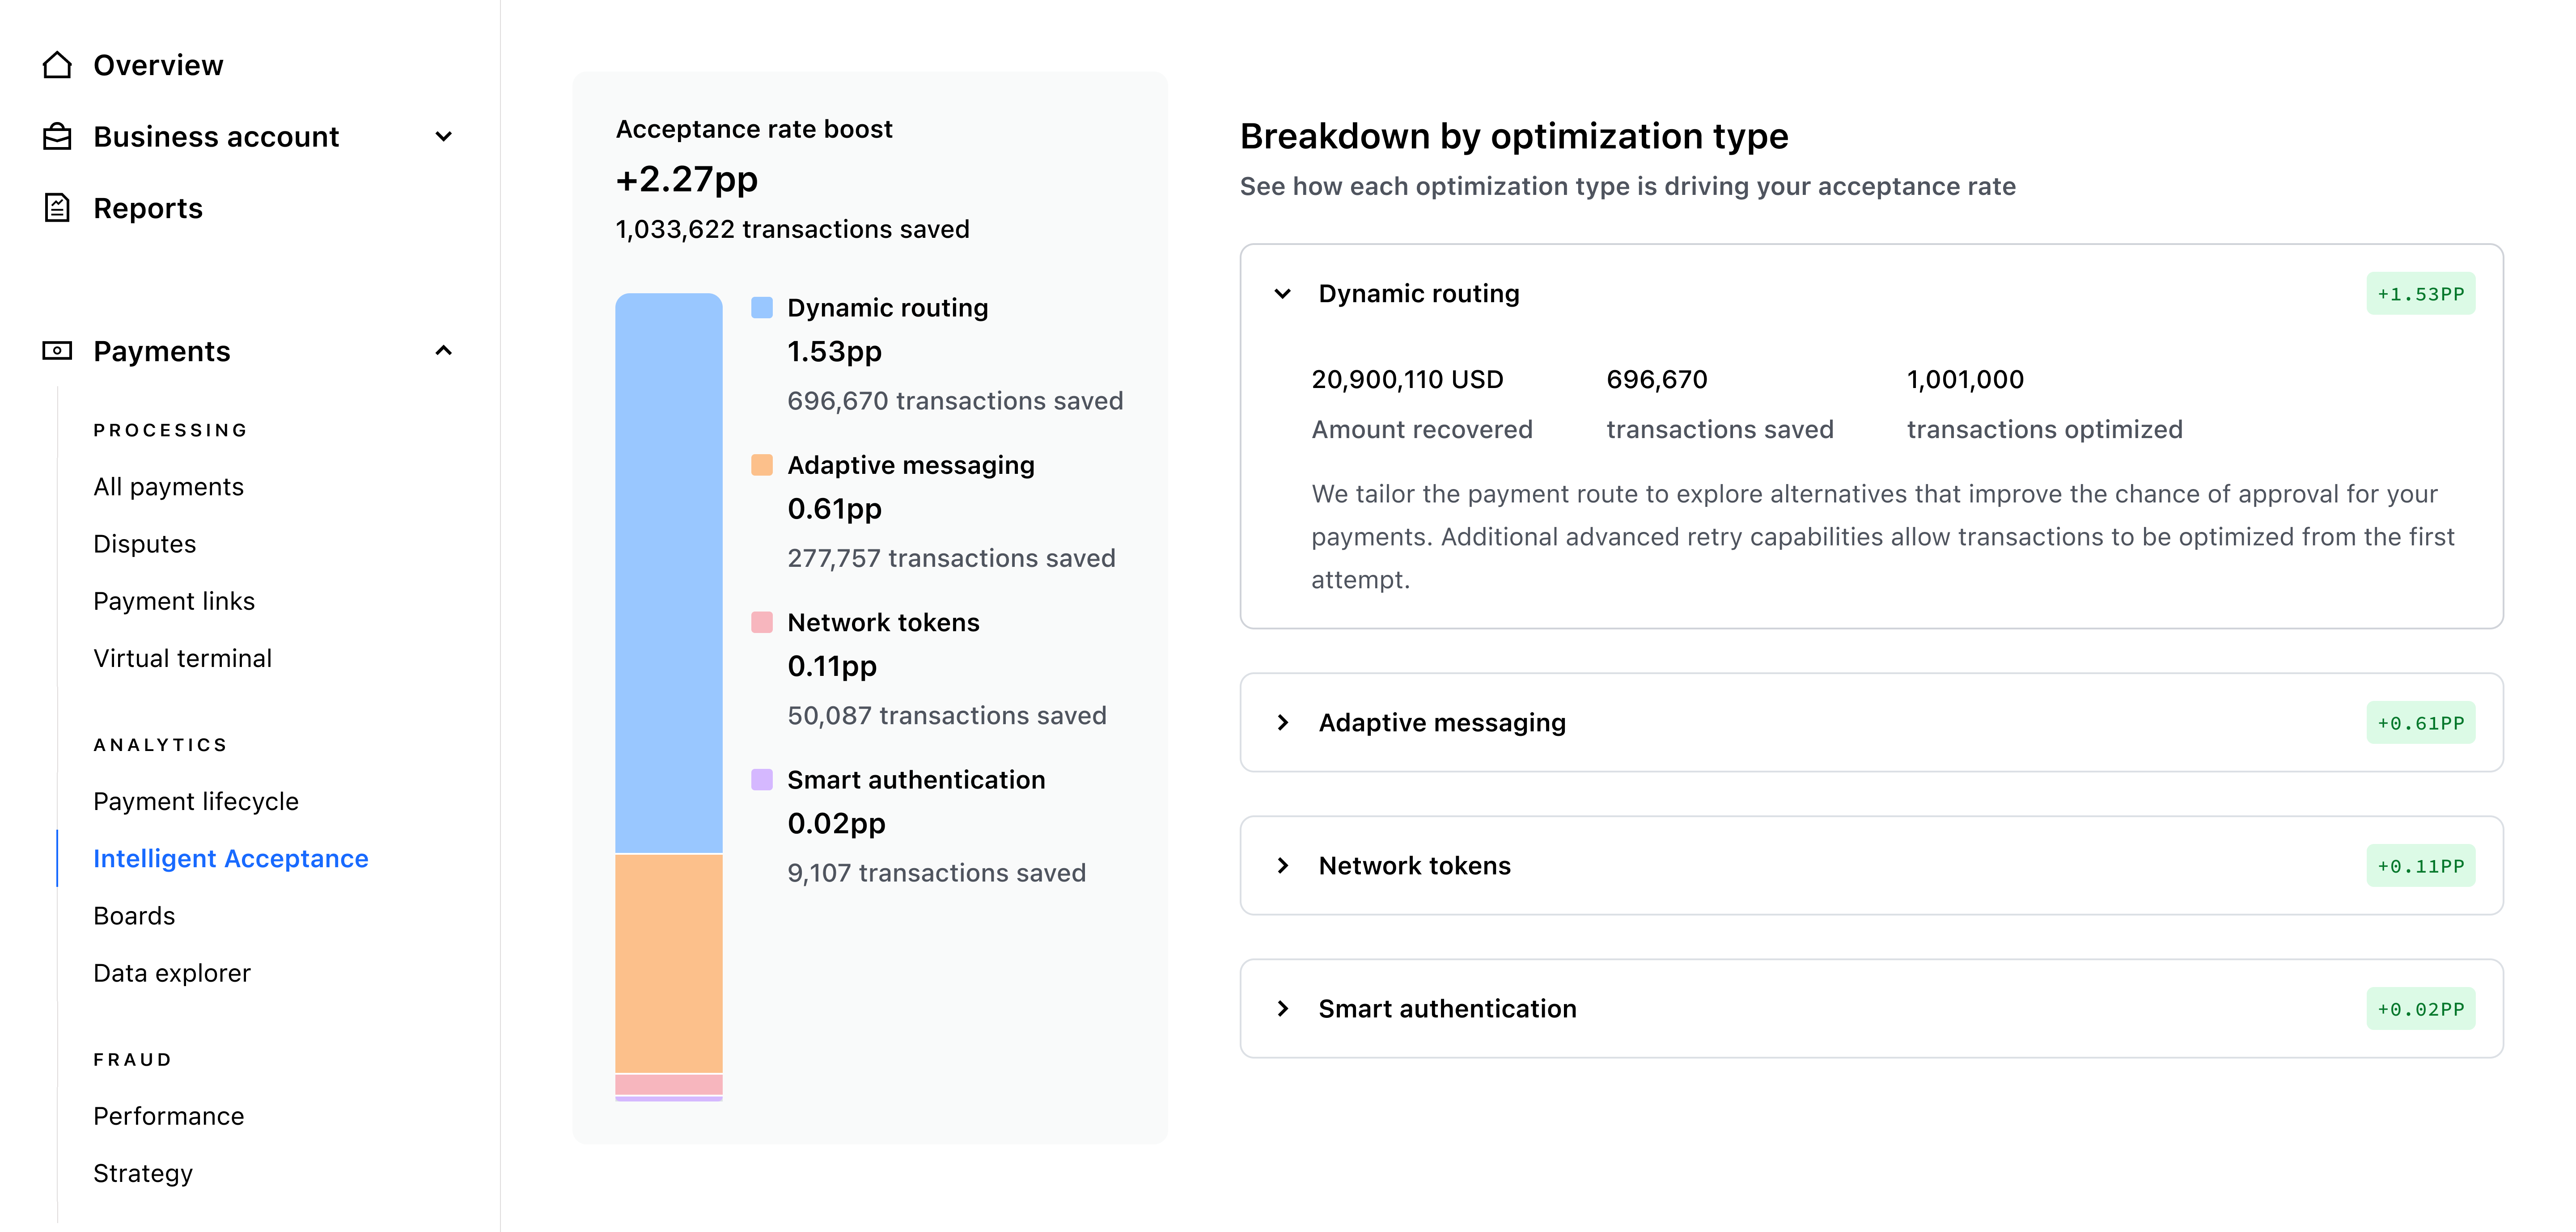This screenshot has width=2576, height=1232.
Task: Go to All payments
Action: [x=168, y=487]
